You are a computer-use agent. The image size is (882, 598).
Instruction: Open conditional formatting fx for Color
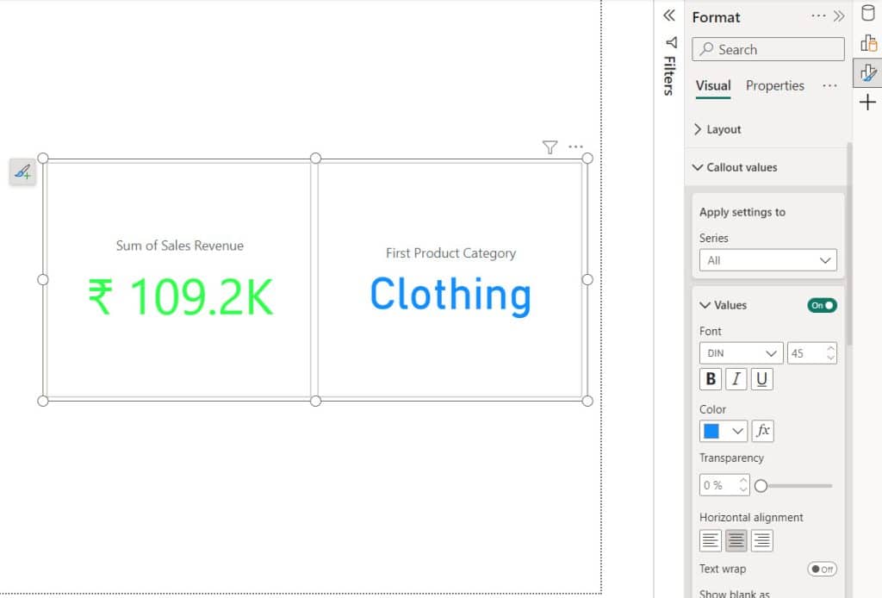point(763,431)
